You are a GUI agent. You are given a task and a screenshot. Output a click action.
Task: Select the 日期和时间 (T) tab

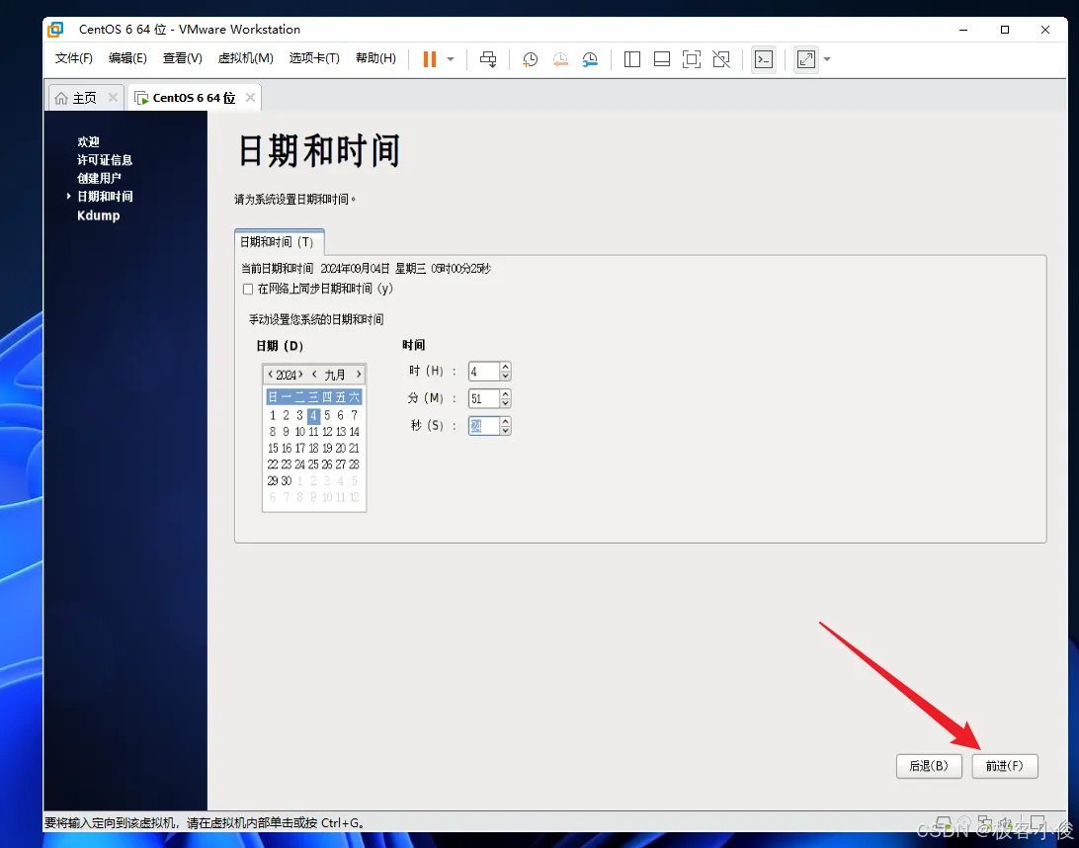point(279,242)
